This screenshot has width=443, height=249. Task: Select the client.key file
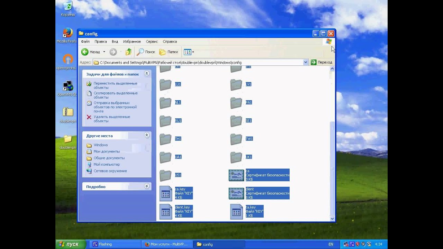click(176, 212)
